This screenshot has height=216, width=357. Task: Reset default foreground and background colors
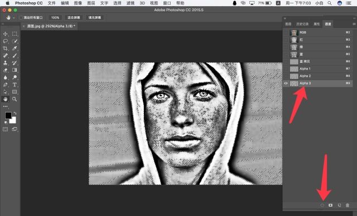6,122
